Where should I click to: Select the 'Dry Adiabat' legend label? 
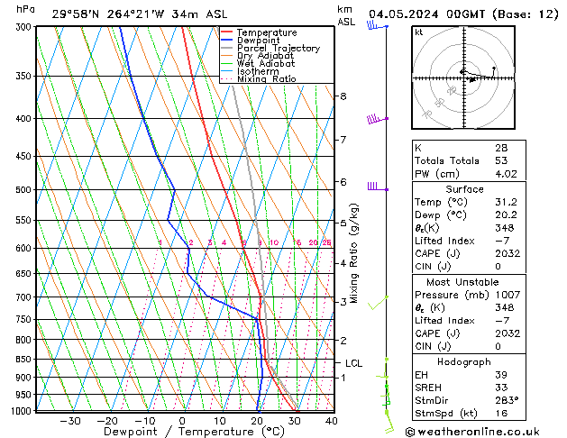pyautogui.click(x=265, y=56)
